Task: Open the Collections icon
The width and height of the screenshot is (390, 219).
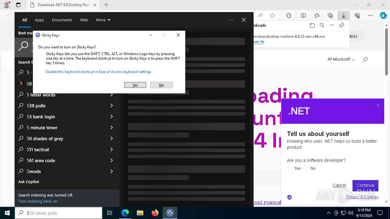Action: (x=330, y=16)
